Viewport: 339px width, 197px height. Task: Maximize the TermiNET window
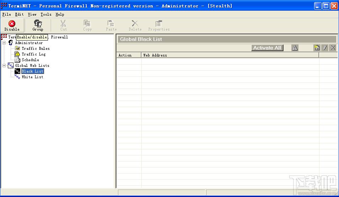[x=326, y=6]
